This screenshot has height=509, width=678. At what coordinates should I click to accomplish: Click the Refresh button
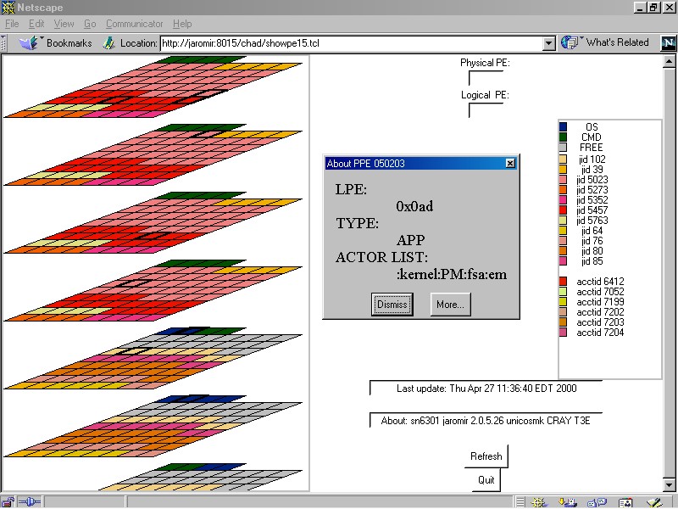[486, 456]
